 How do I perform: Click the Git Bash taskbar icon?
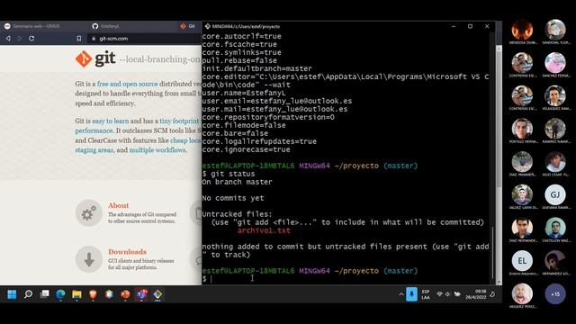point(157,294)
